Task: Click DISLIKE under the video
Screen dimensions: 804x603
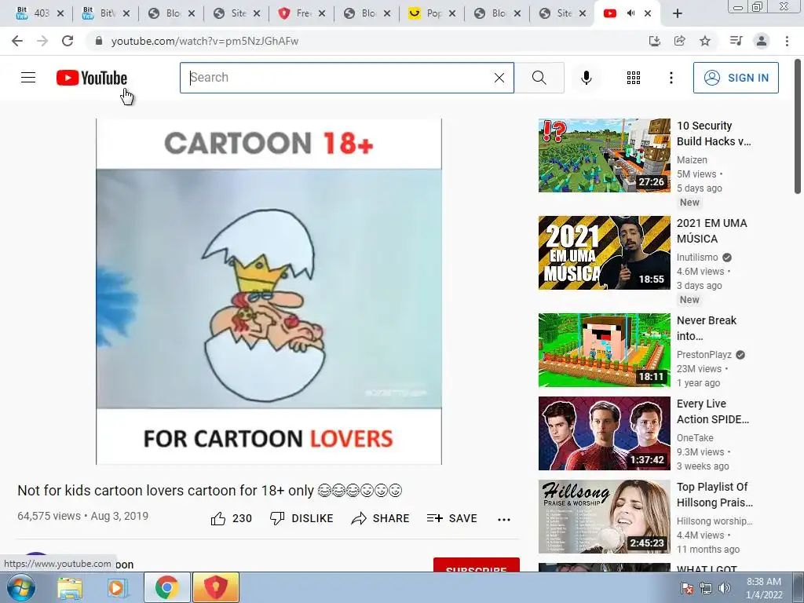Action: [x=301, y=518]
